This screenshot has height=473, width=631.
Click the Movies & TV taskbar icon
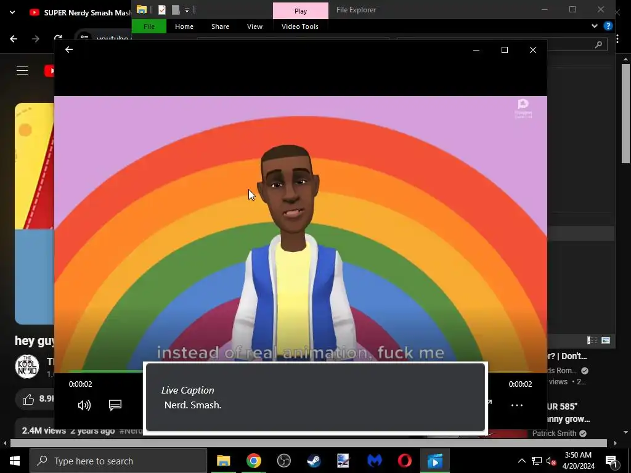(x=434, y=461)
